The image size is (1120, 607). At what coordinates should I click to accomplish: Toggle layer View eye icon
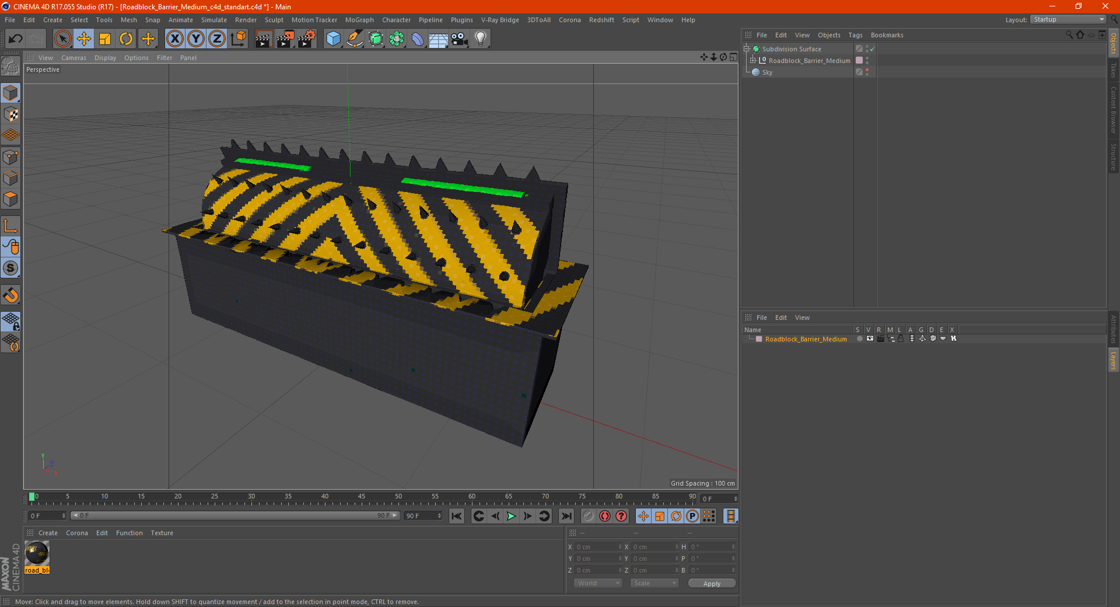[870, 339]
